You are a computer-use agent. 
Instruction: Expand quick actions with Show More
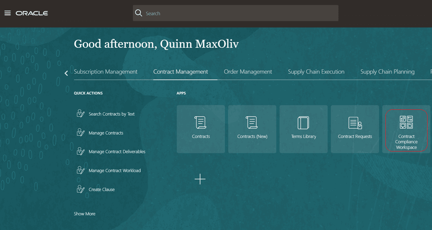(85, 214)
